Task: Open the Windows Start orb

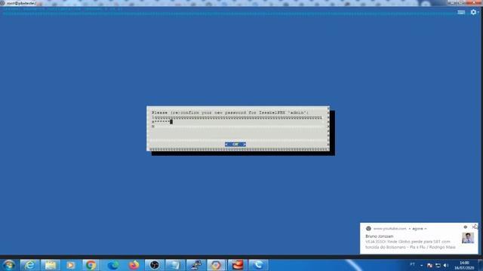Action: click(8, 265)
